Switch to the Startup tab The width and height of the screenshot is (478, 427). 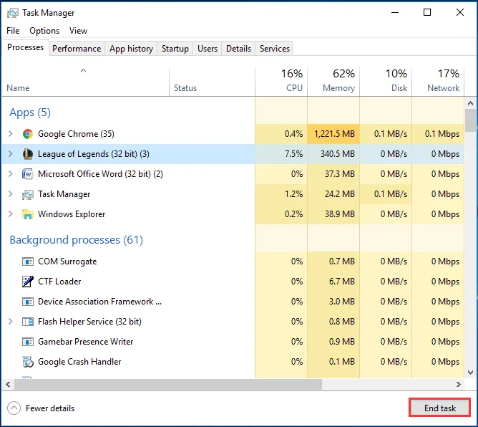(175, 49)
